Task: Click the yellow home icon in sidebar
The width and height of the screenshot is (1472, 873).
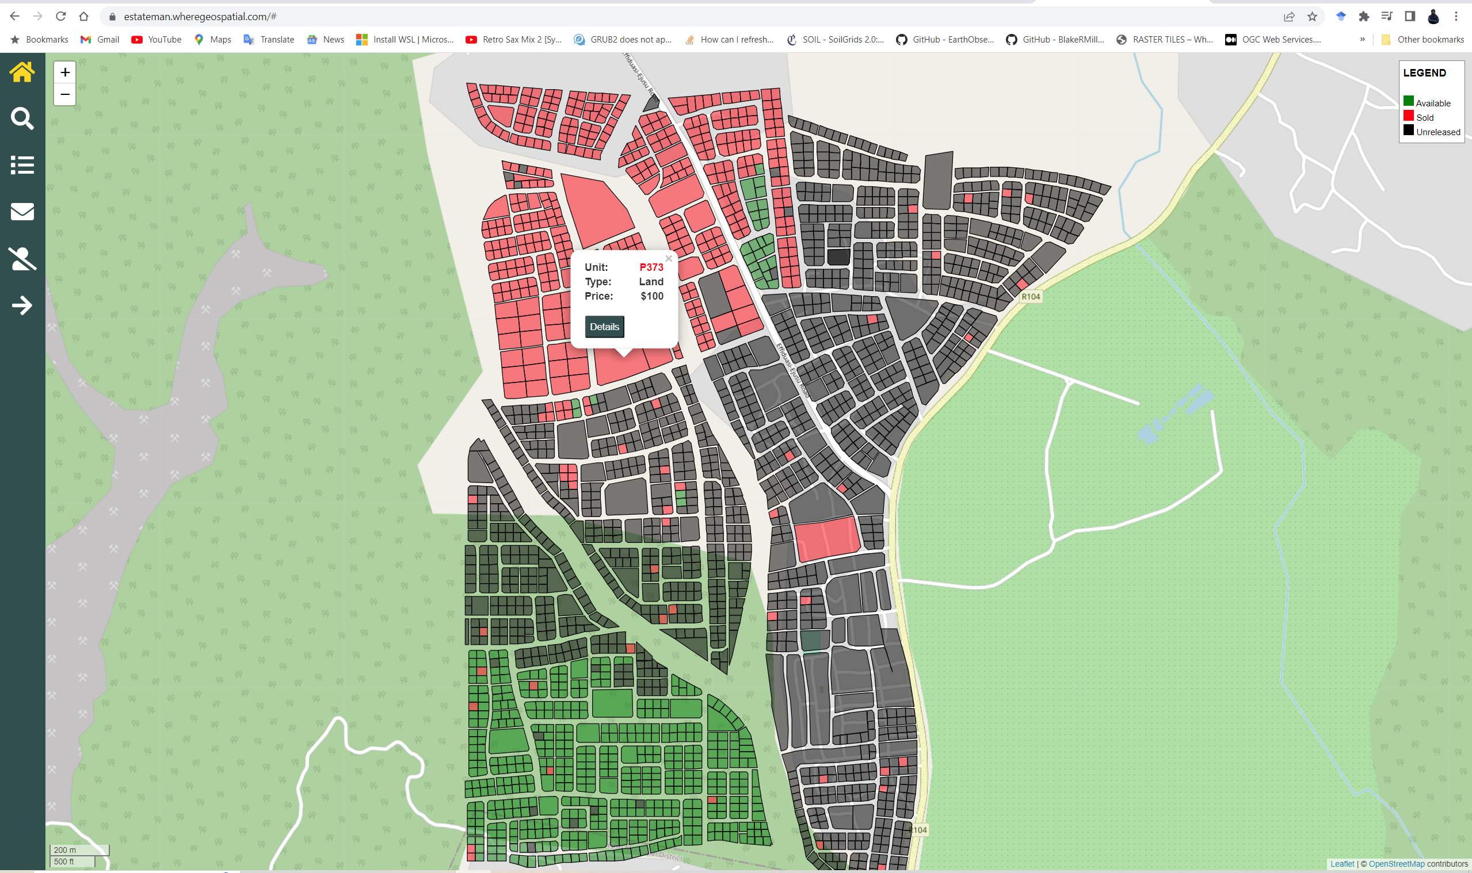Action: coord(22,72)
